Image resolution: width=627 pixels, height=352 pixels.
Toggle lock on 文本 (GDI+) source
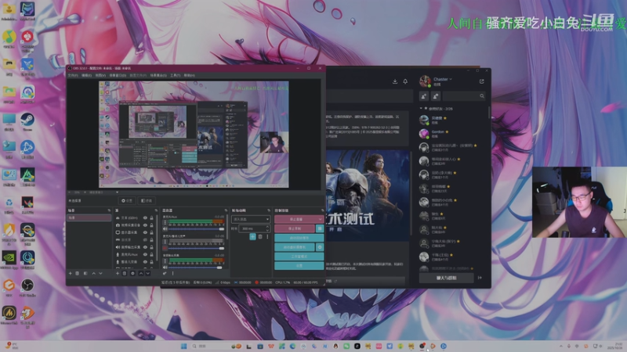pos(151,218)
